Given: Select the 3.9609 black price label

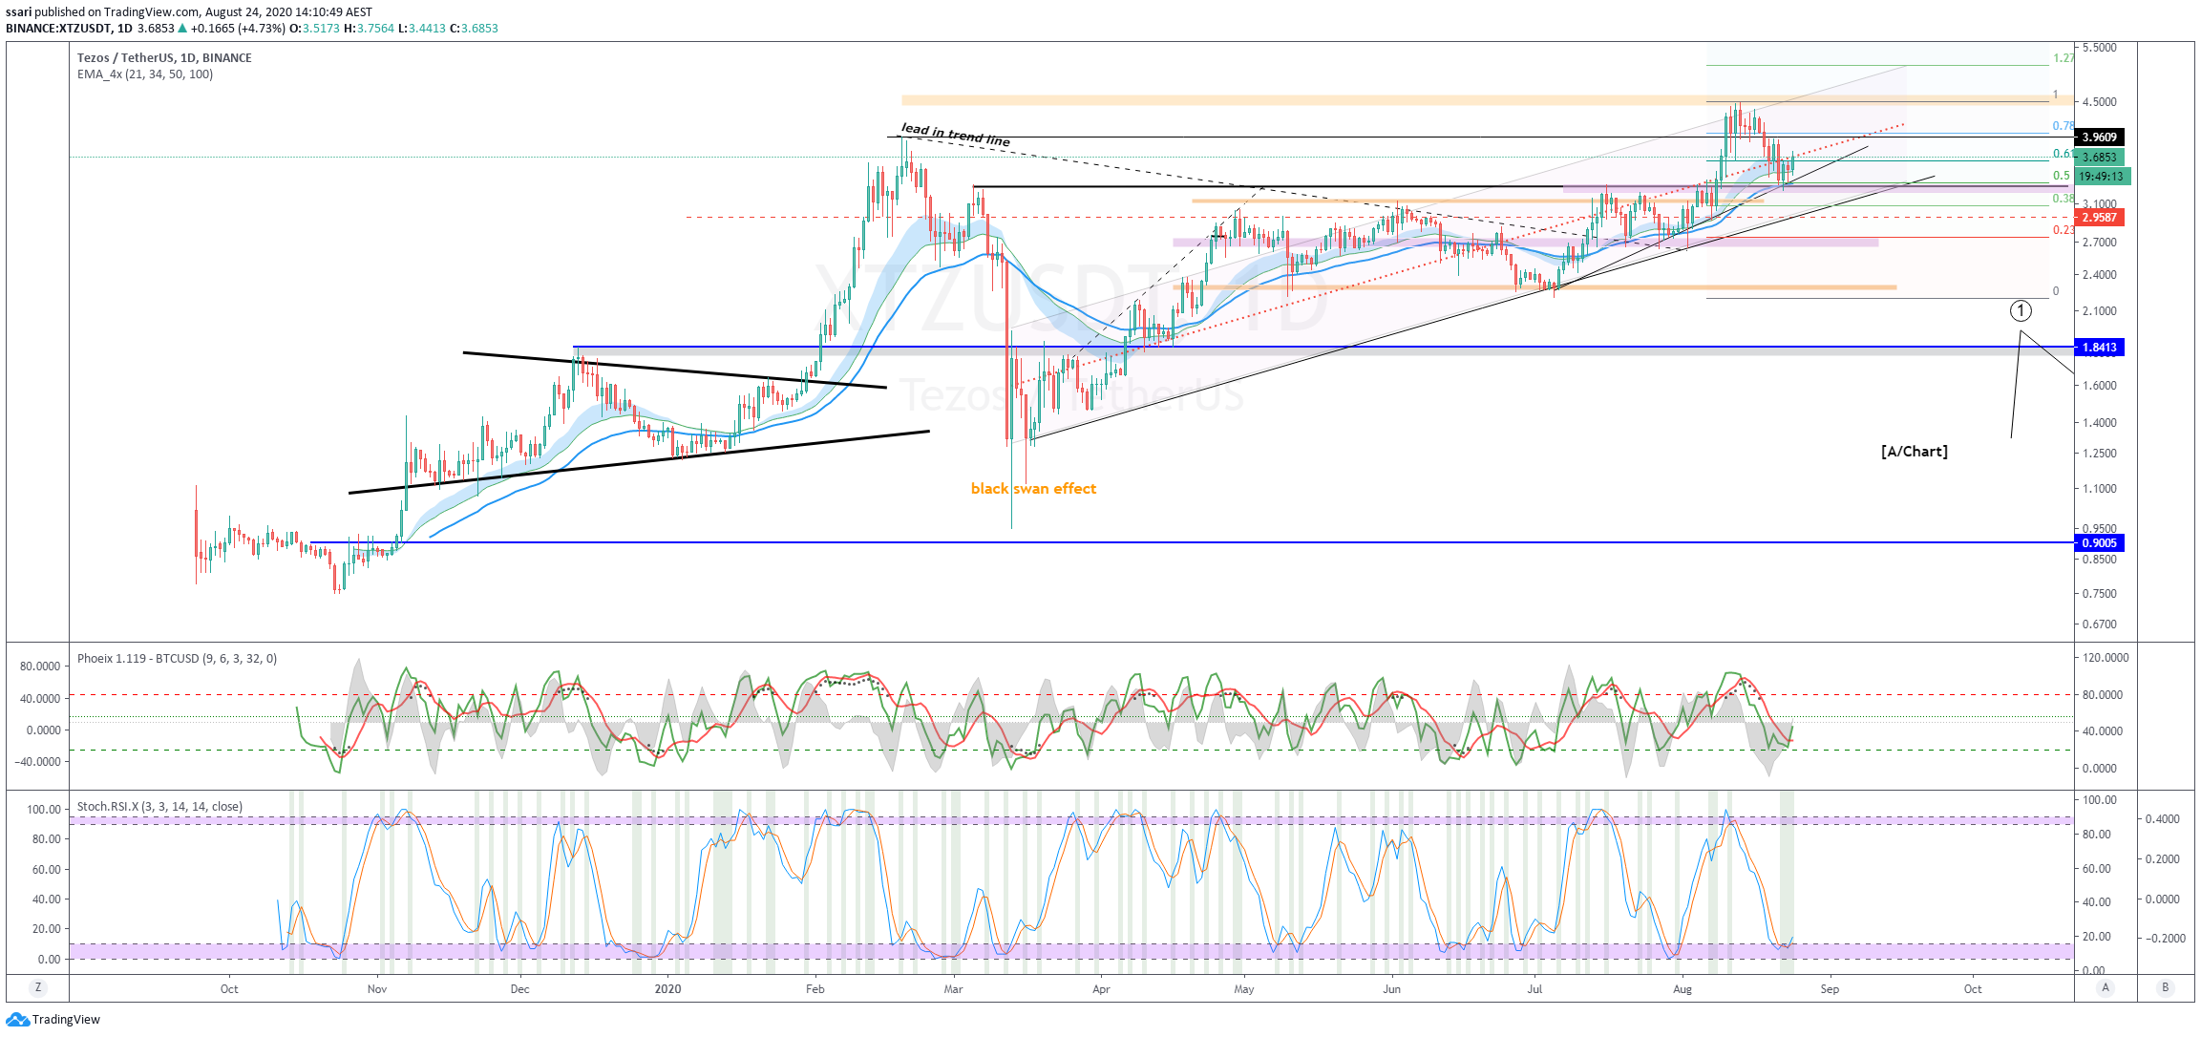Looking at the screenshot, I should click(2099, 138).
